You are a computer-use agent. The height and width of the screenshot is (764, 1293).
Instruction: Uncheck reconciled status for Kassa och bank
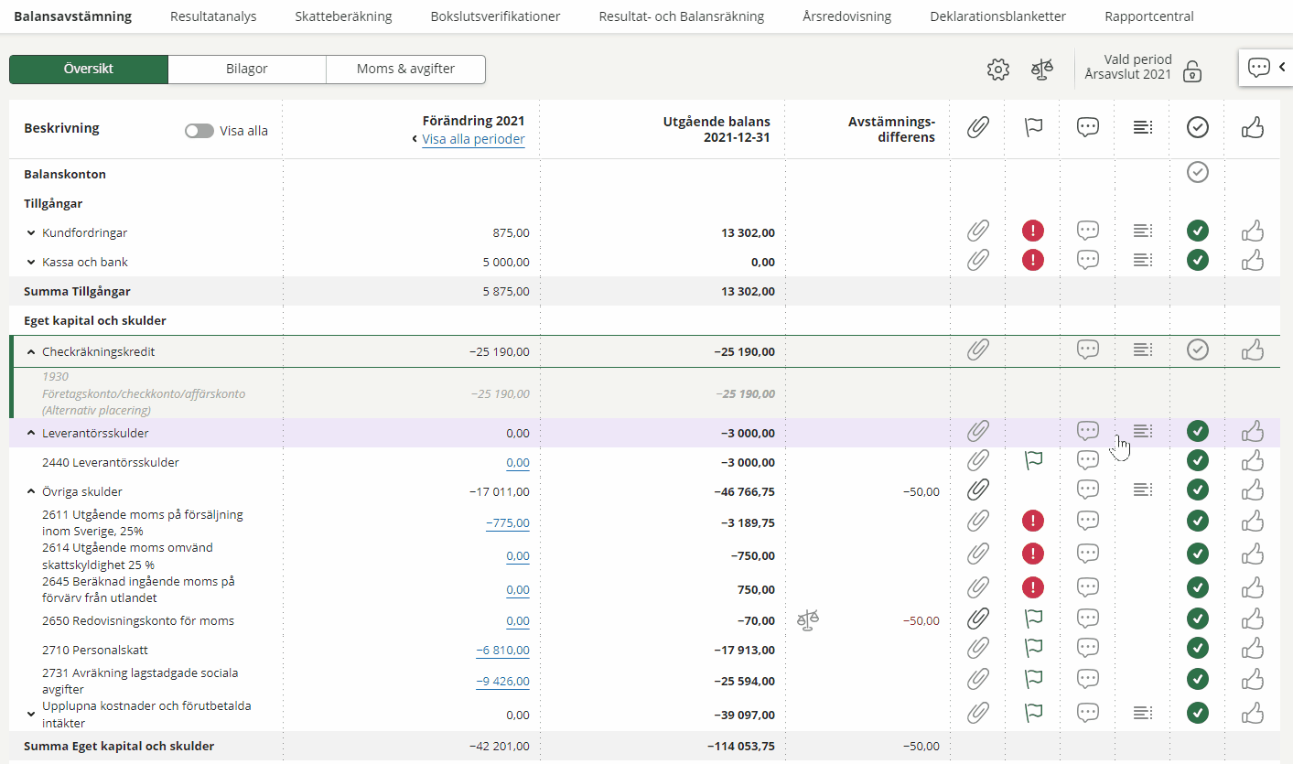tap(1197, 260)
